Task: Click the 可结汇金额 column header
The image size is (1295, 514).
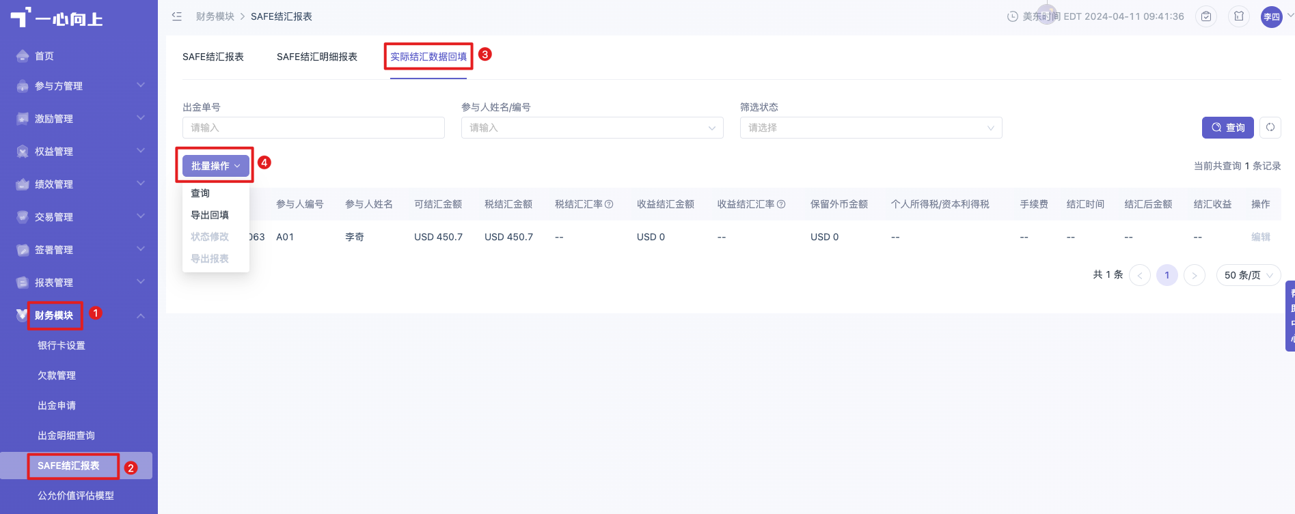Action: click(438, 204)
